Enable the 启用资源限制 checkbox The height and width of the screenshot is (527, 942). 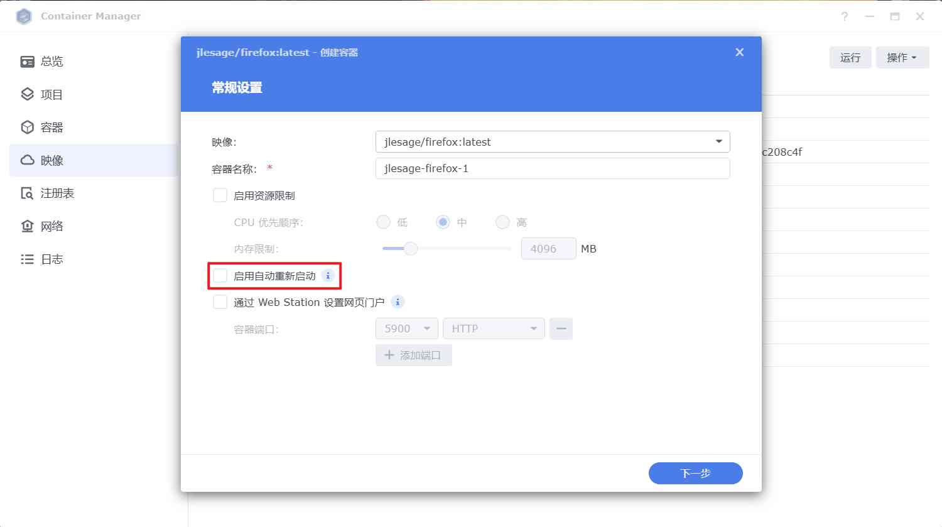tap(220, 195)
